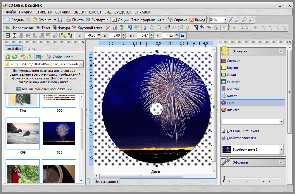Click the Создать (new) toolbar button
The image size is (295, 194).
point(15,20)
